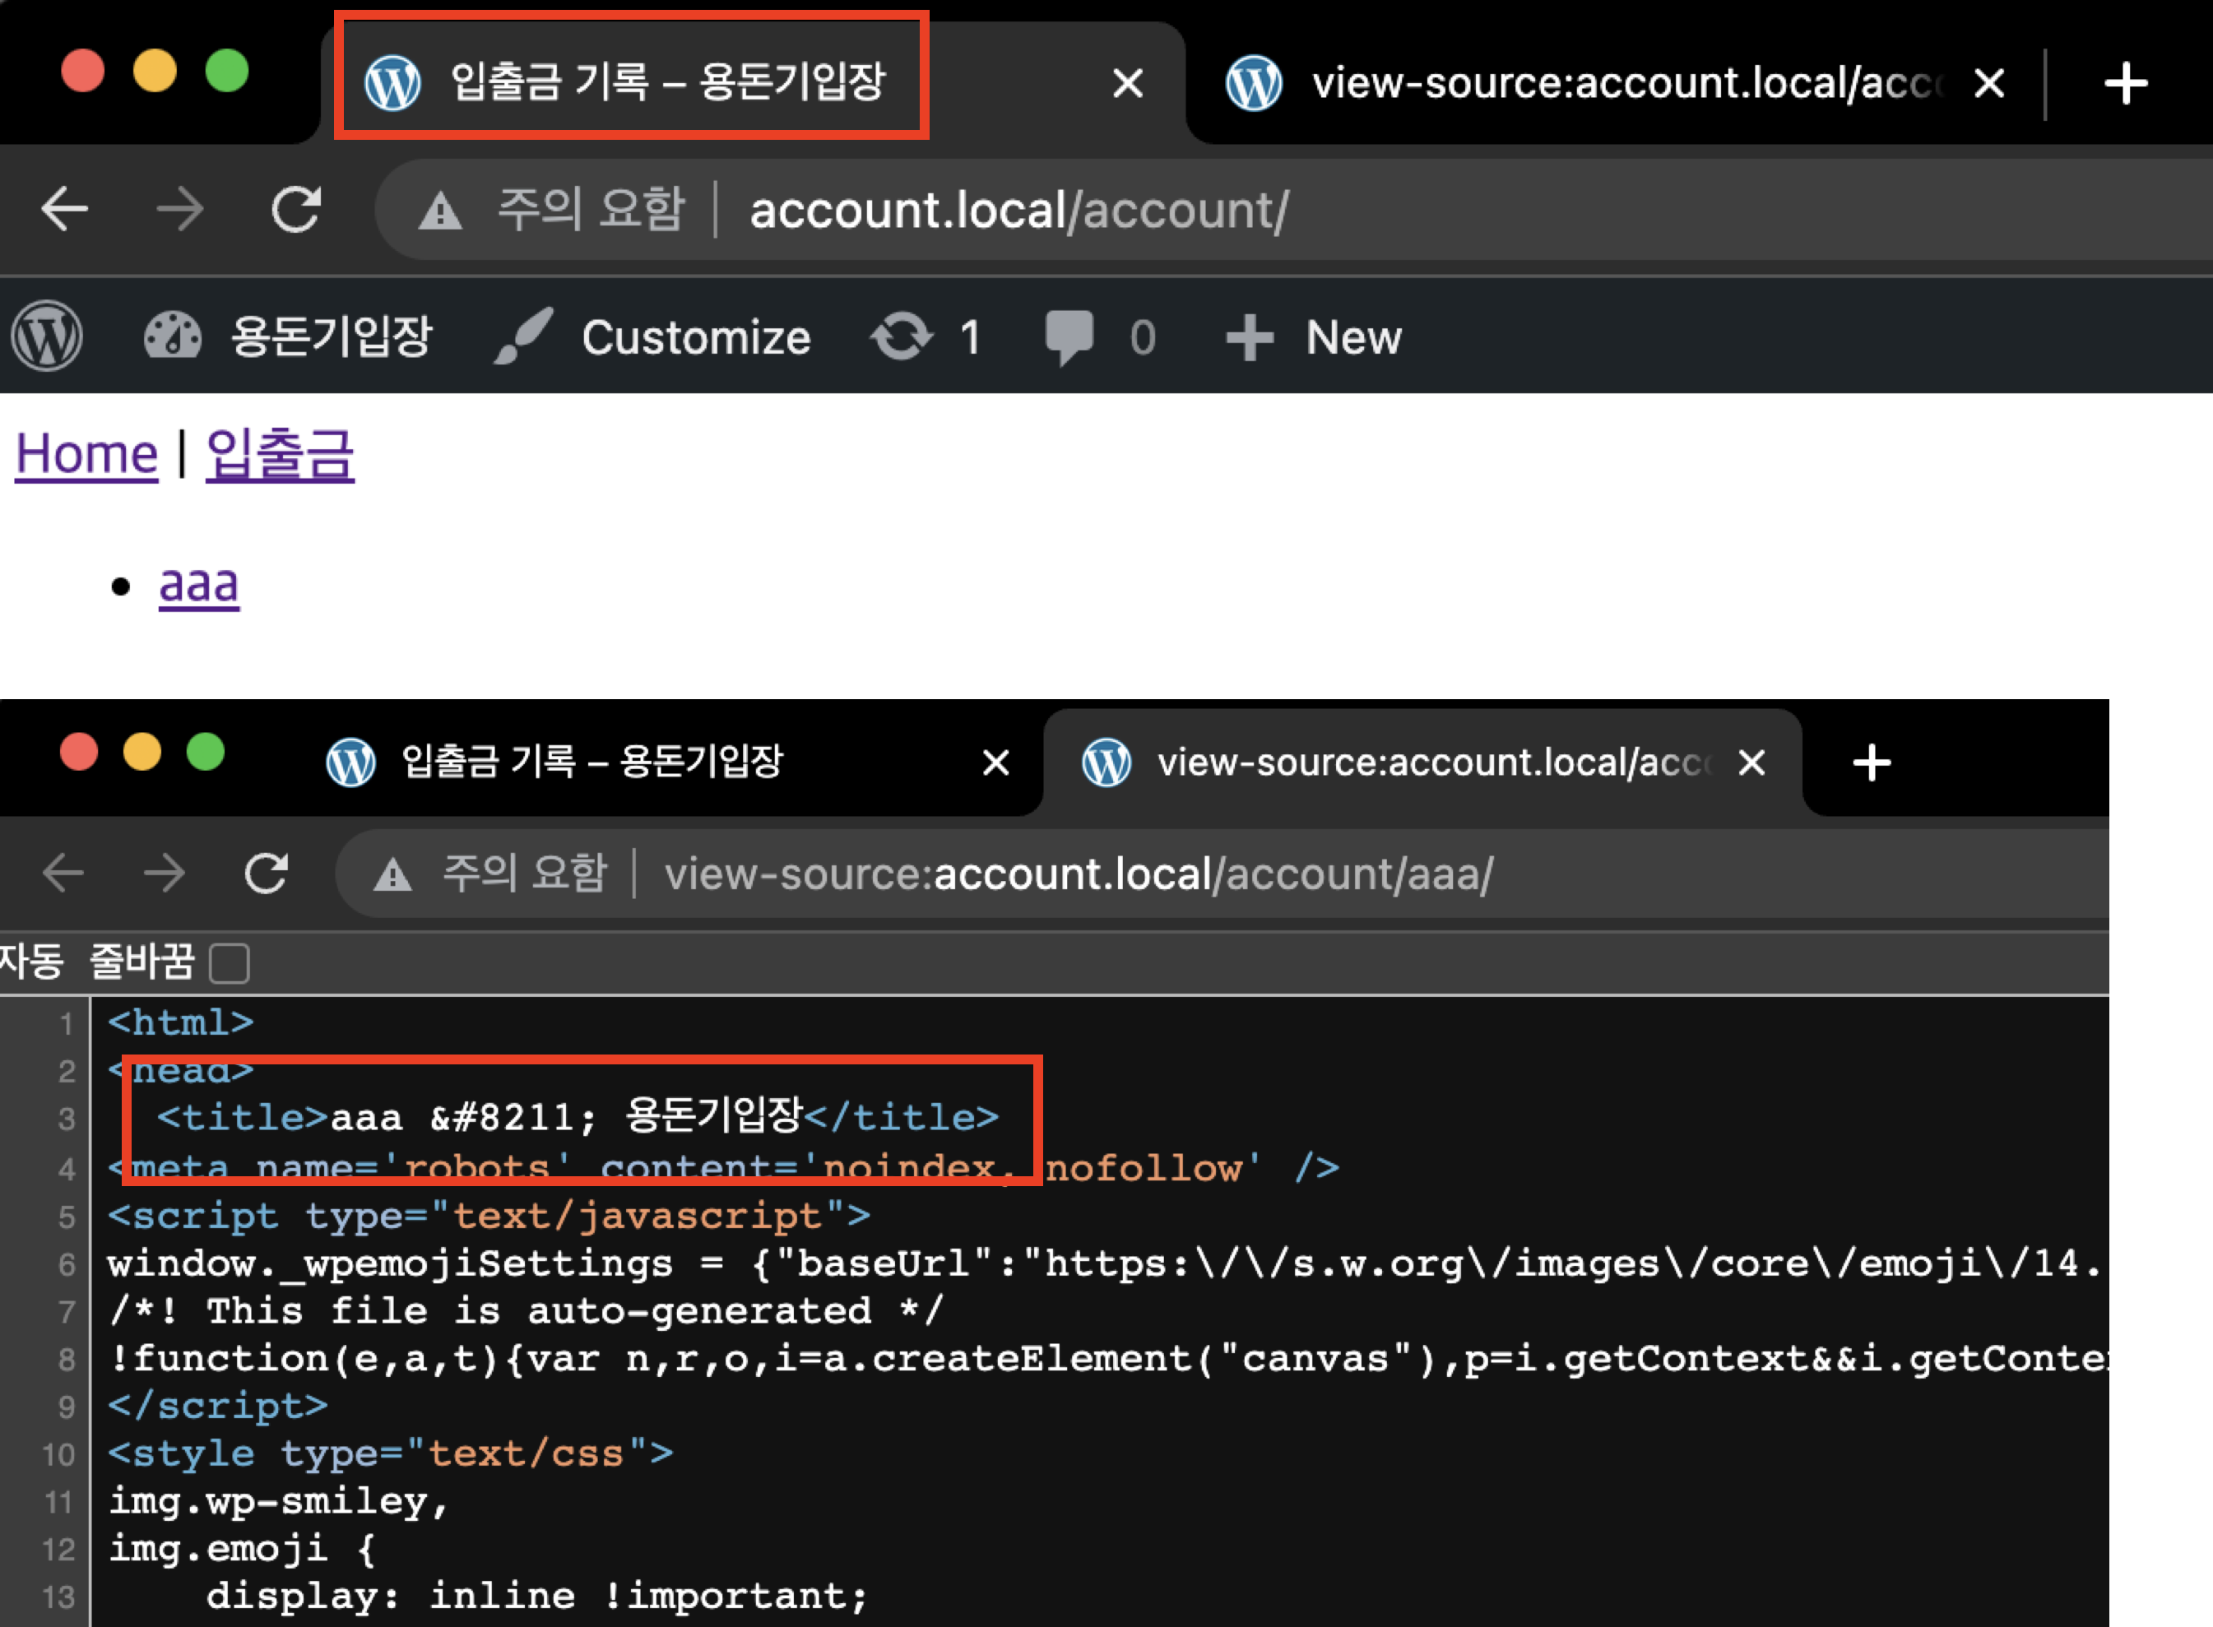Screen dimensions: 2213x1627
Task: Open the aaa list link
Action: point(199,585)
